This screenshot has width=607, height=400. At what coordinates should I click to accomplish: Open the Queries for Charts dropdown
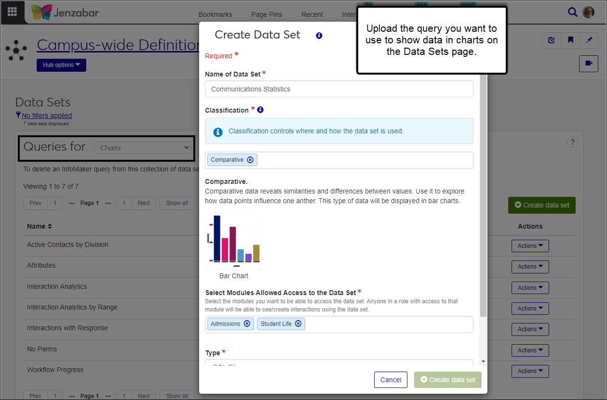click(x=144, y=148)
